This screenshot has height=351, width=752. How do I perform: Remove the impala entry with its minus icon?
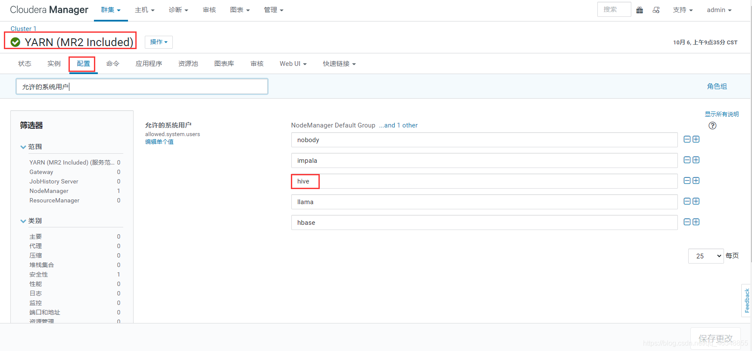click(687, 160)
